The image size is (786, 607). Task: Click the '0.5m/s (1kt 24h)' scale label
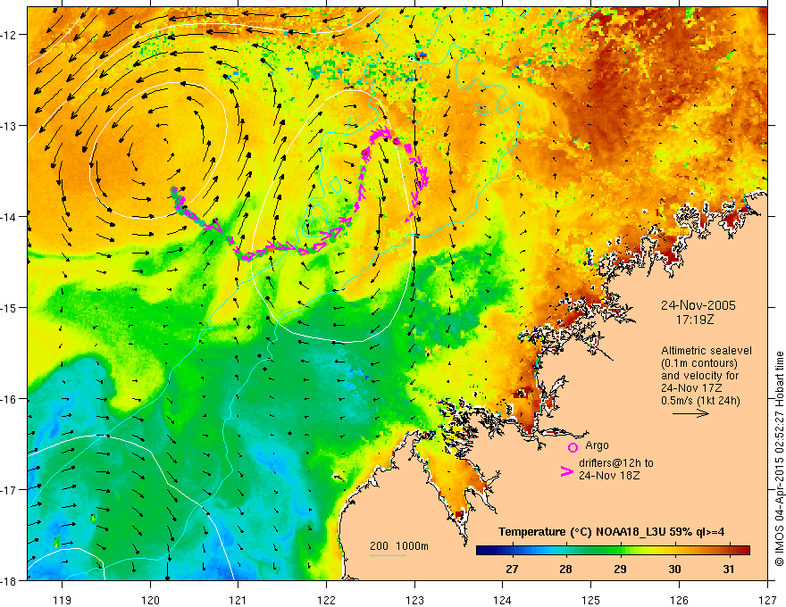point(700,400)
